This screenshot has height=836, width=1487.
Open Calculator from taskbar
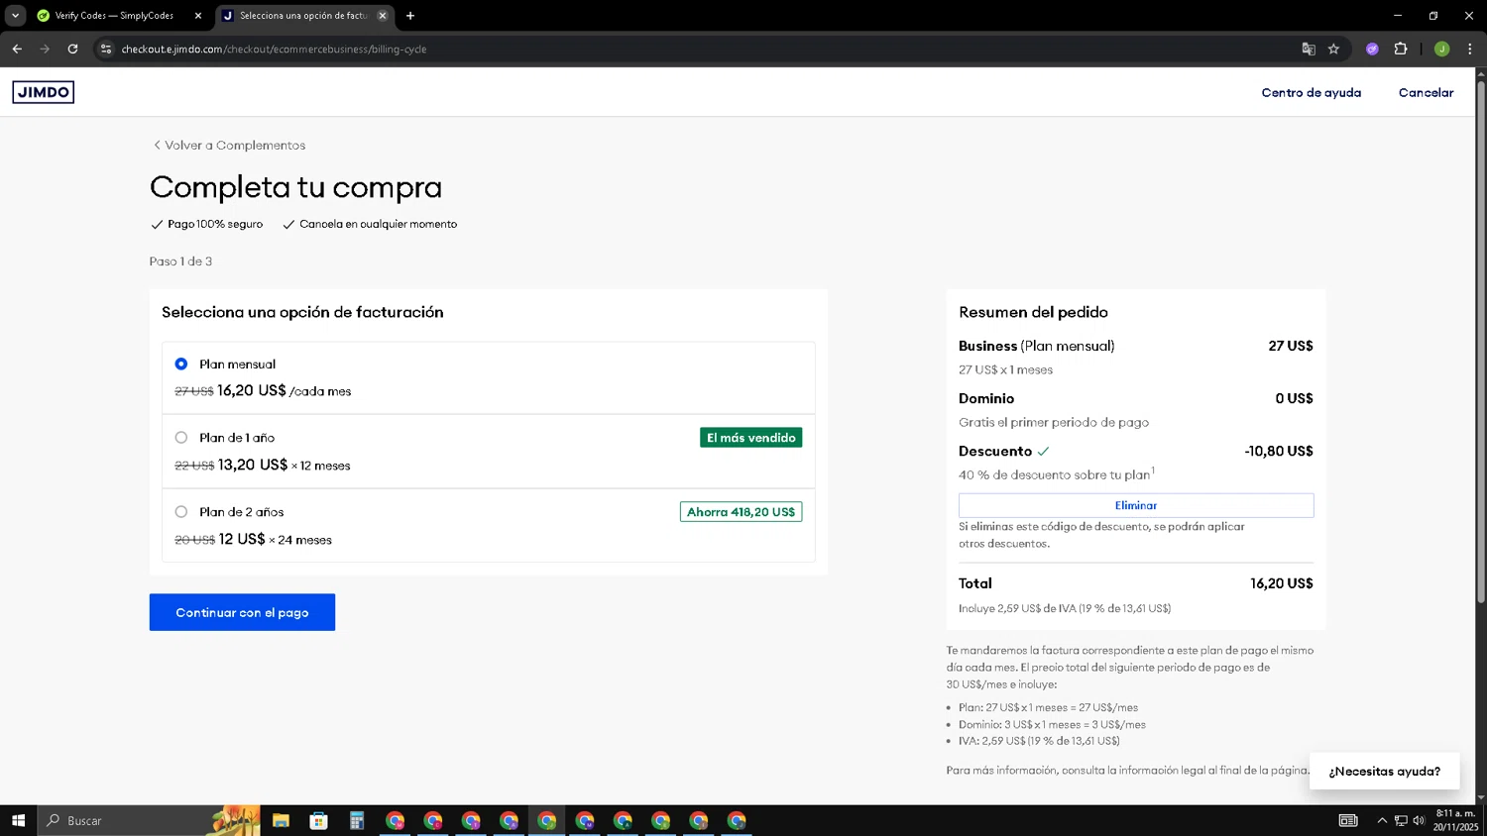(357, 820)
